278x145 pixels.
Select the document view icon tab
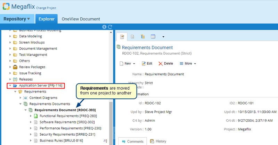tap(132, 36)
